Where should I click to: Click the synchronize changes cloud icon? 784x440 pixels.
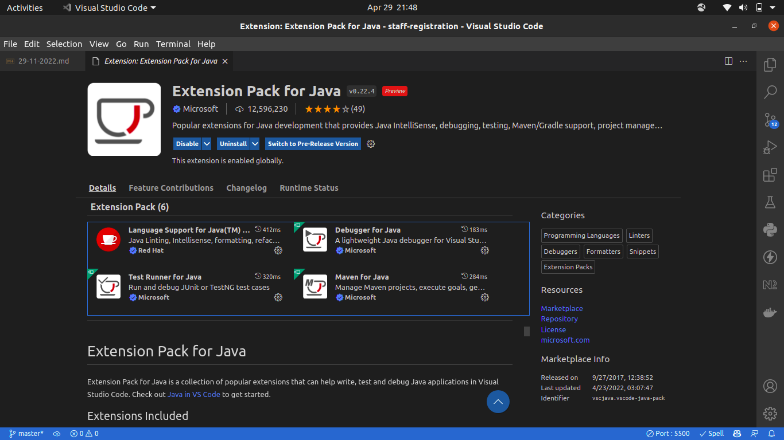coord(57,434)
